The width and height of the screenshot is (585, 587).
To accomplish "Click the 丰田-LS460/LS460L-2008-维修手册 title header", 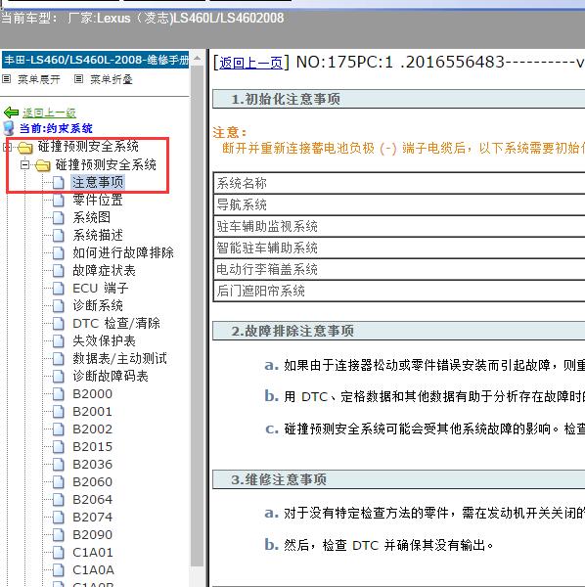I will coord(96,60).
